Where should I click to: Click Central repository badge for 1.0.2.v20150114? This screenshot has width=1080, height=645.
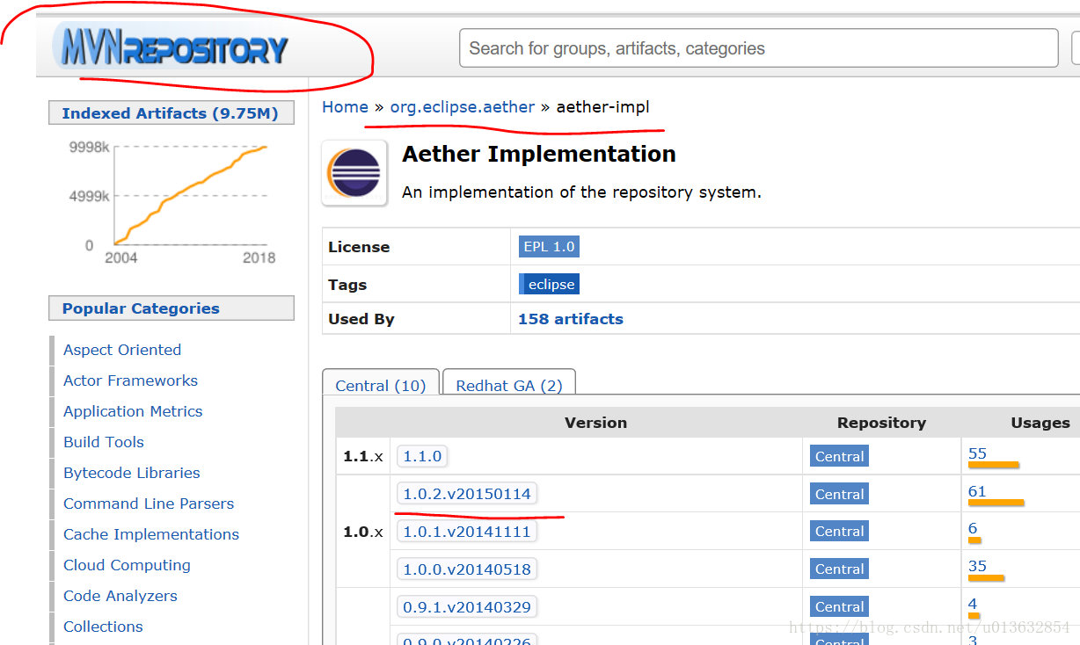point(840,494)
